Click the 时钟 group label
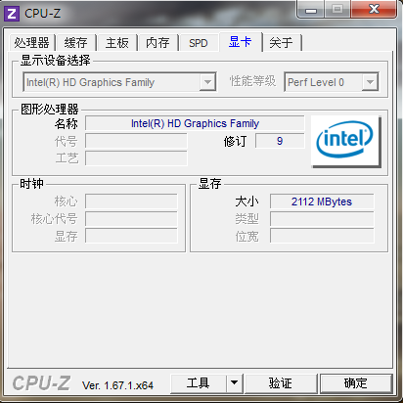Image resolution: width=403 pixels, height=403 pixels. (x=31, y=184)
